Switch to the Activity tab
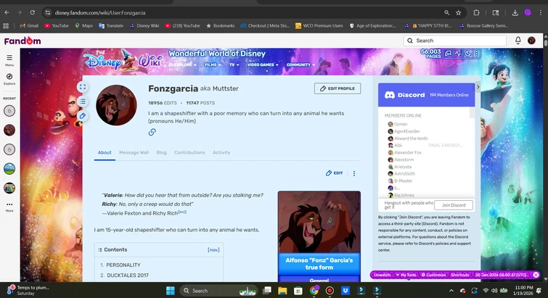This screenshot has width=548, height=298. pos(221,152)
